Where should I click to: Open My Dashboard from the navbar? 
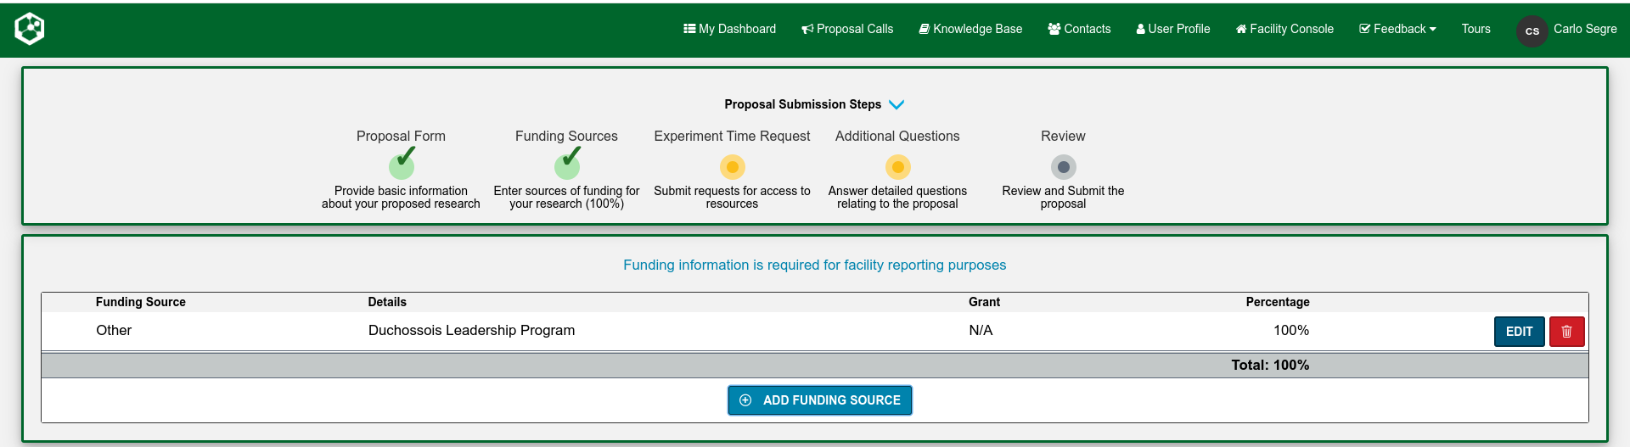(x=729, y=29)
